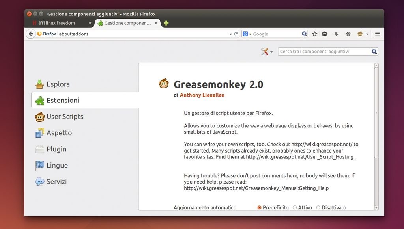The image size is (404, 229).
Task: Click the Greasemonkey 2.0 heading
Action: coord(219,84)
